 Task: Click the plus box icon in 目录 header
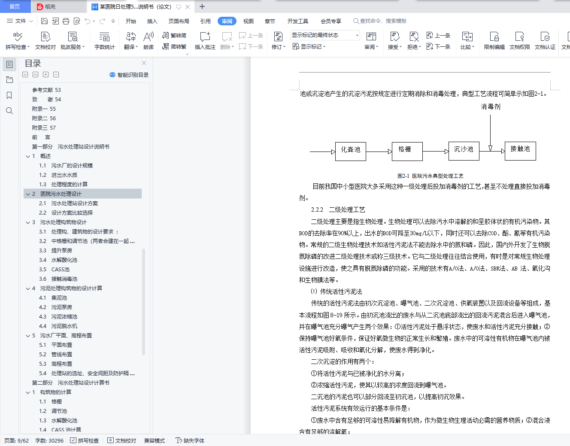point(46,75)
